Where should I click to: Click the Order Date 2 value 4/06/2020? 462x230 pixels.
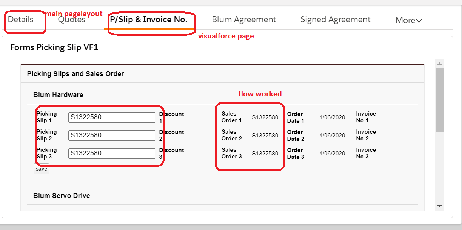click(332, 136)
